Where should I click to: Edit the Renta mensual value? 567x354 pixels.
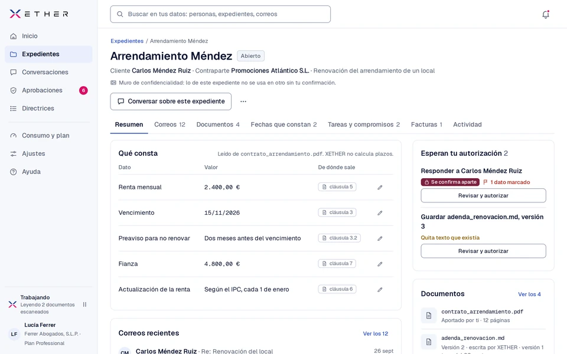[x=380, y=188]
